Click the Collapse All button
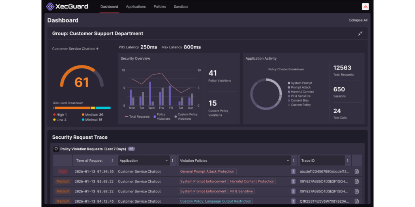Image resolution: width=415 pixels, height=207 pixels. 358,20
